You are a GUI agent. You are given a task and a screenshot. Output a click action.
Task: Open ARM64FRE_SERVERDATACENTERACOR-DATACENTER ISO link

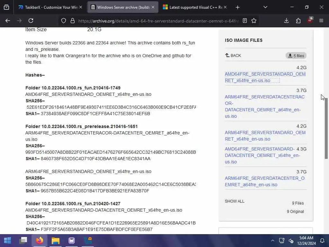[265, 106]
